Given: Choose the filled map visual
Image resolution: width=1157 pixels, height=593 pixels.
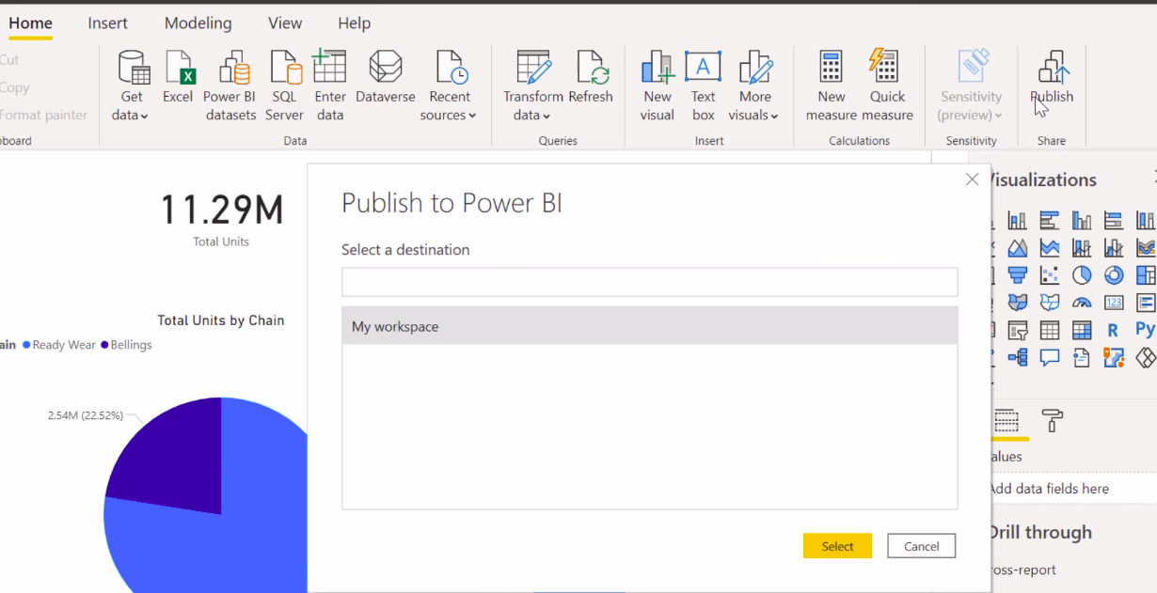Looking at the screenshot, I should point(1018,303).
